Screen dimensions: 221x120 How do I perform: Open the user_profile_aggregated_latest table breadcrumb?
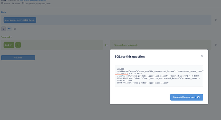coord(37,4)
